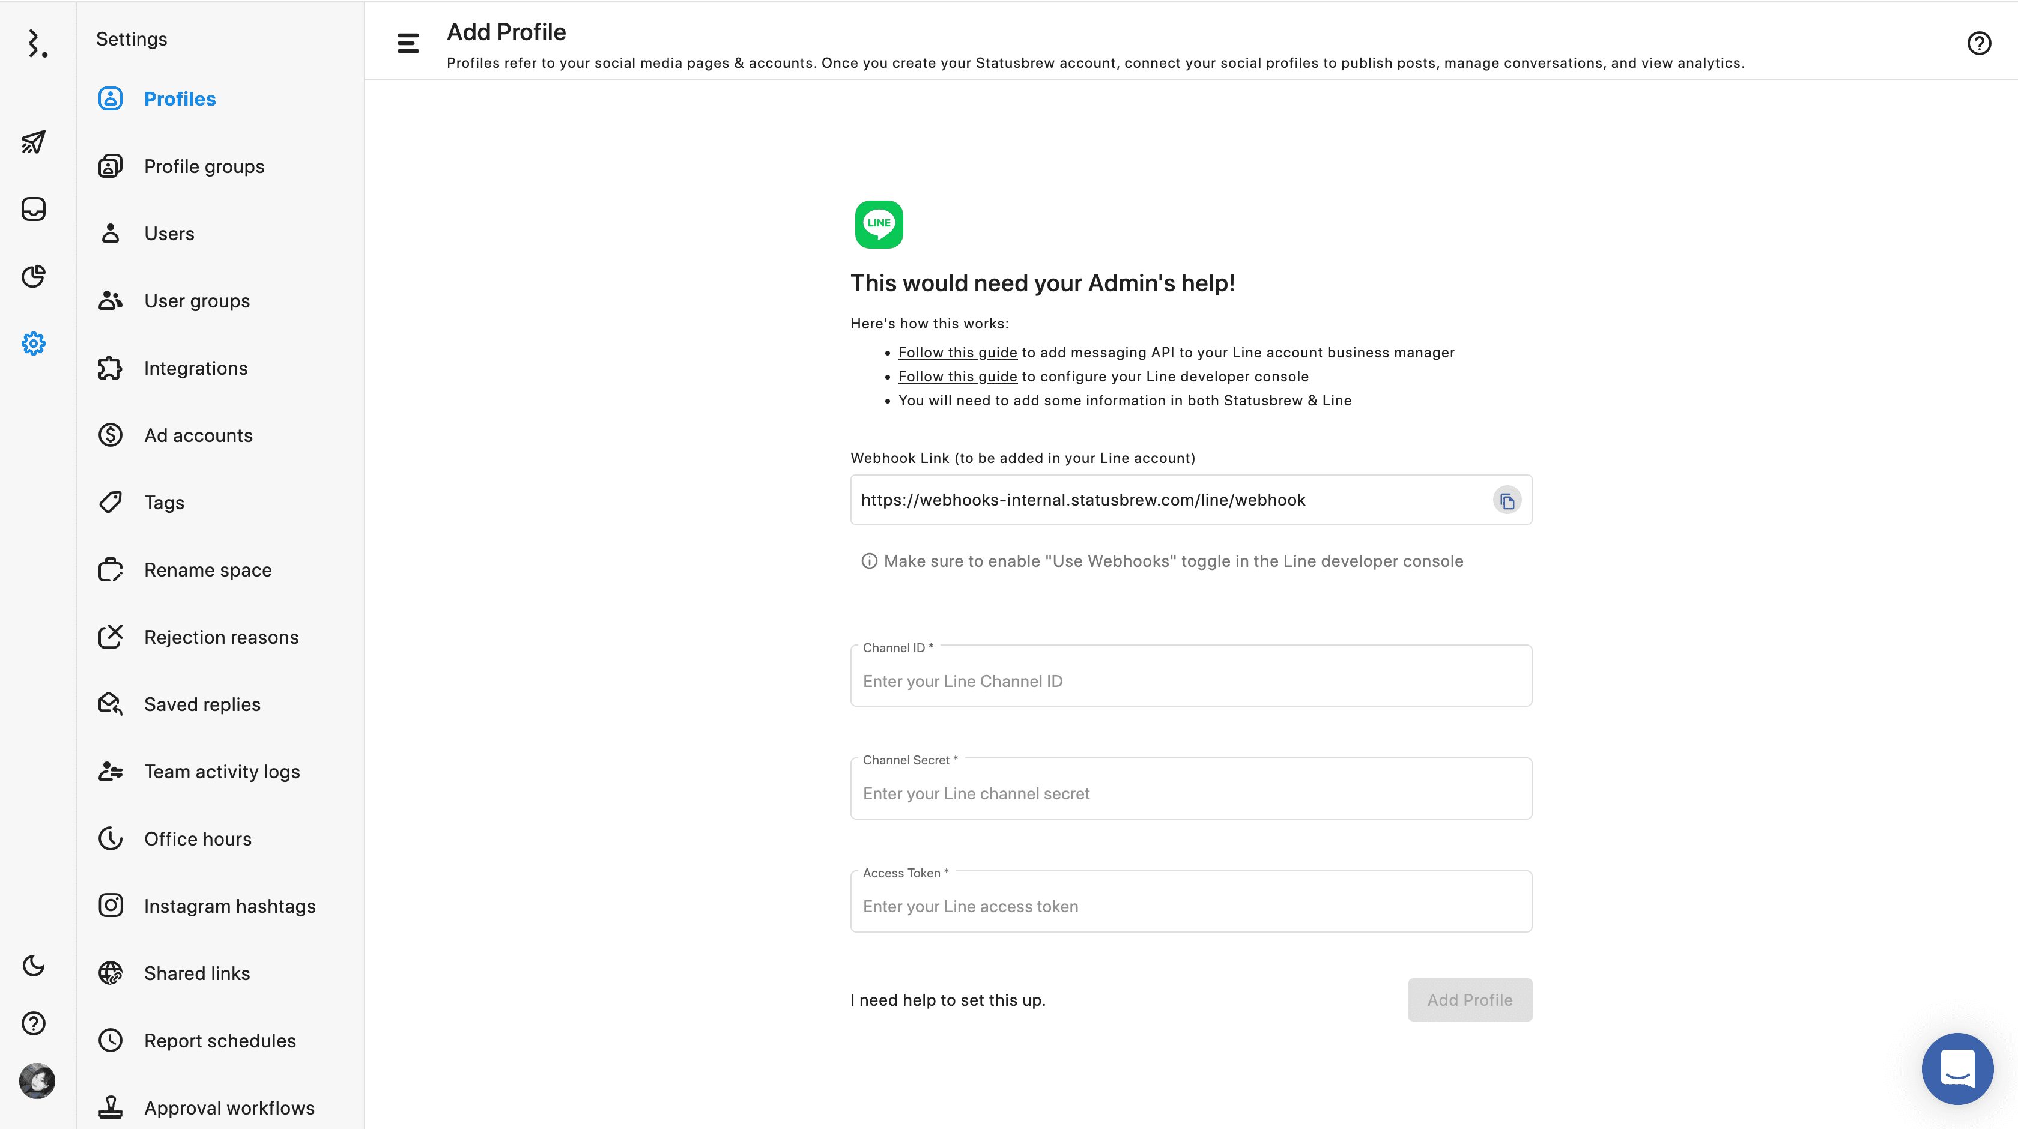Click the Rename space icon
The height and width of the screenshot is (1129, 2018).
tap(111, 569)
